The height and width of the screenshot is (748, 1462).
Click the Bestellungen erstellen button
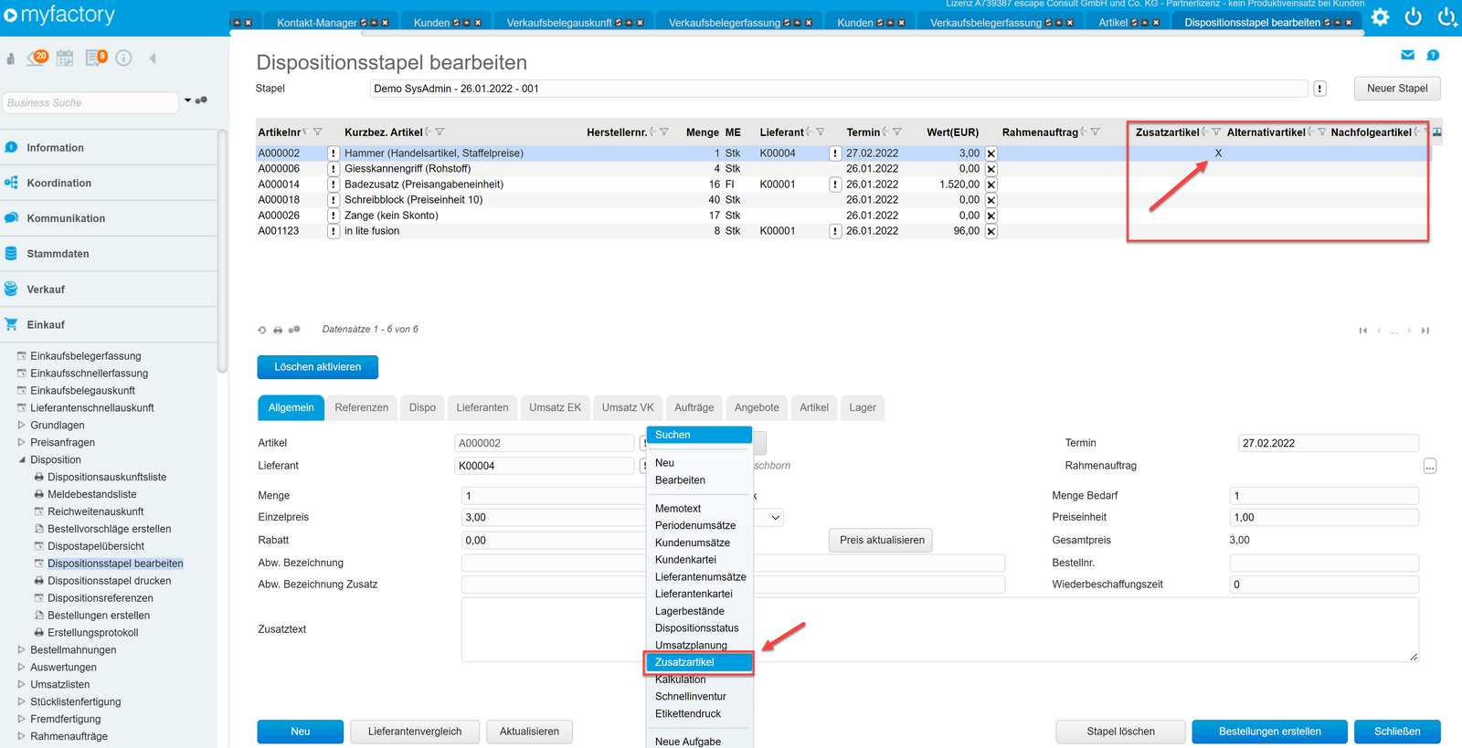1270,732
